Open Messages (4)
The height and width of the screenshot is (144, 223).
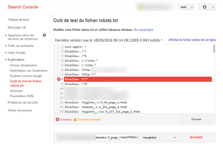coord(17,27)
